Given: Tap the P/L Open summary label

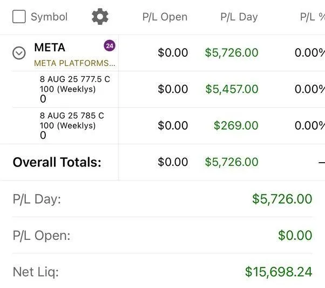Looking at the screenshot, I should (x=42, y=236).
